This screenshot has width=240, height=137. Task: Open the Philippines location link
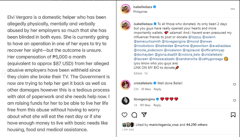coord(140,11)
